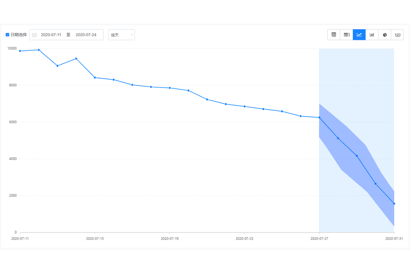Edit the start date 2020-07-11

51,35
